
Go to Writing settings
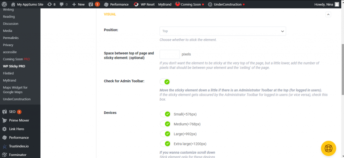(x=8, y=10)
